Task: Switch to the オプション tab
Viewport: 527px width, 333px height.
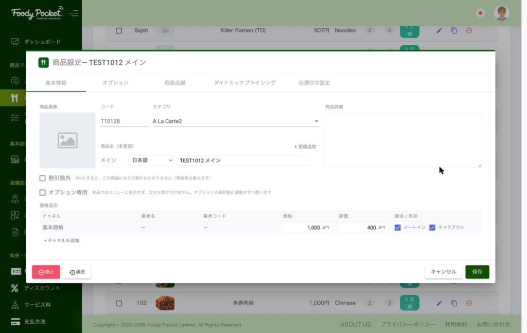Action: click(115, 83)
